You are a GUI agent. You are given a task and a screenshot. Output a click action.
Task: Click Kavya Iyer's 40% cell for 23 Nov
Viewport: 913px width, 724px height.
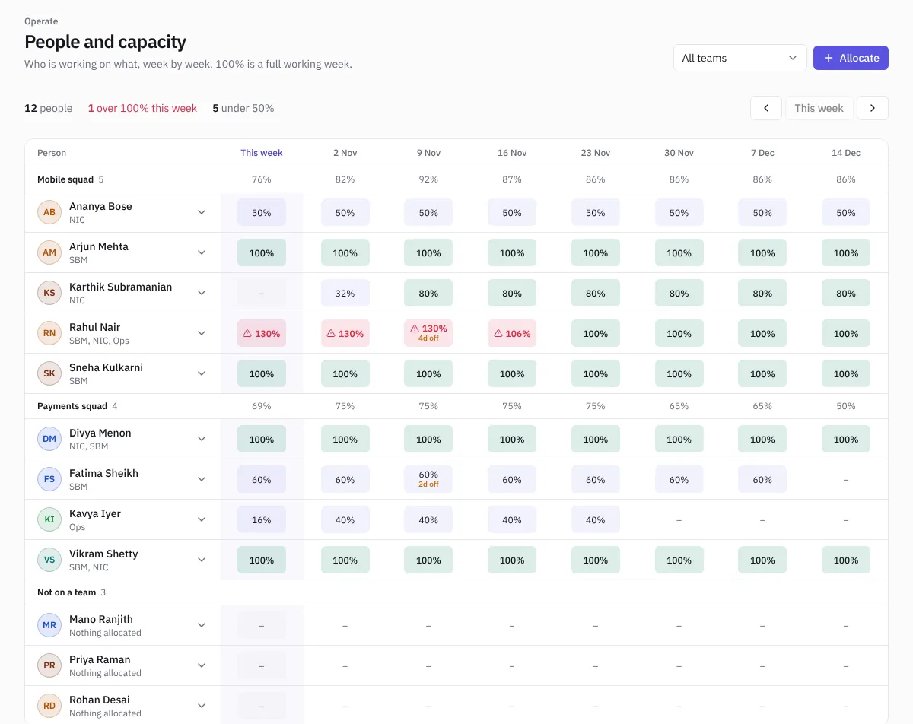(596, 519)
